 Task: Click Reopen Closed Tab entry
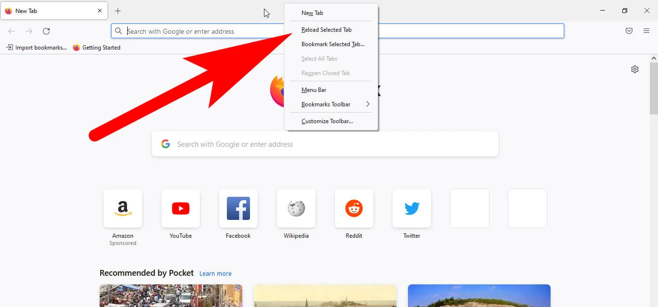click(x=331, y=73)
